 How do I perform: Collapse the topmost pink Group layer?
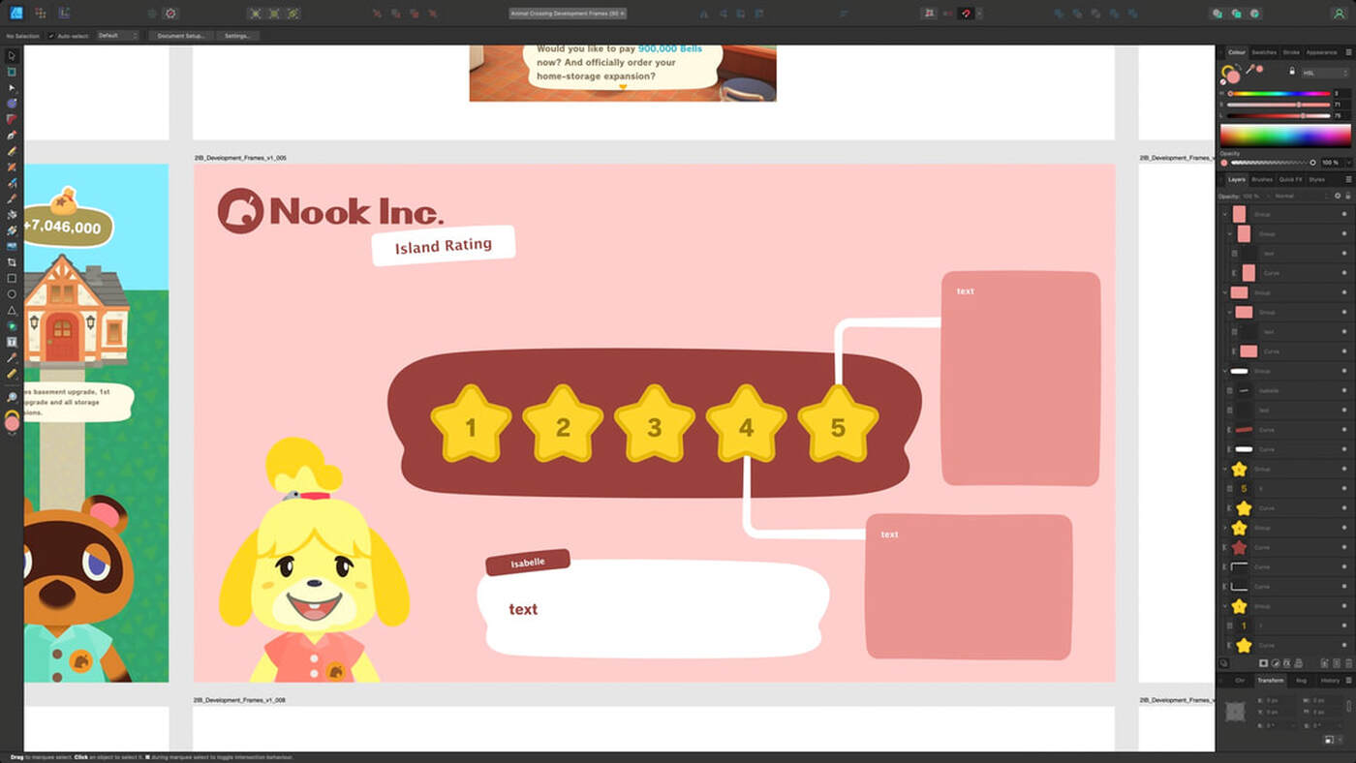click(x=1225, y=214)
